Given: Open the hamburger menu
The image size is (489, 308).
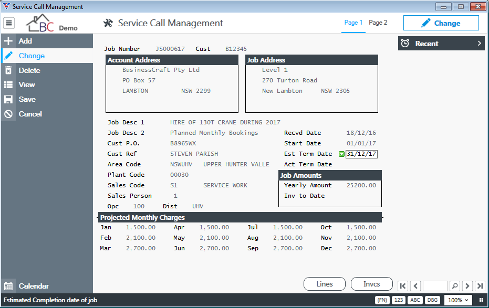Looking at the screenshot, I should 9,23.
